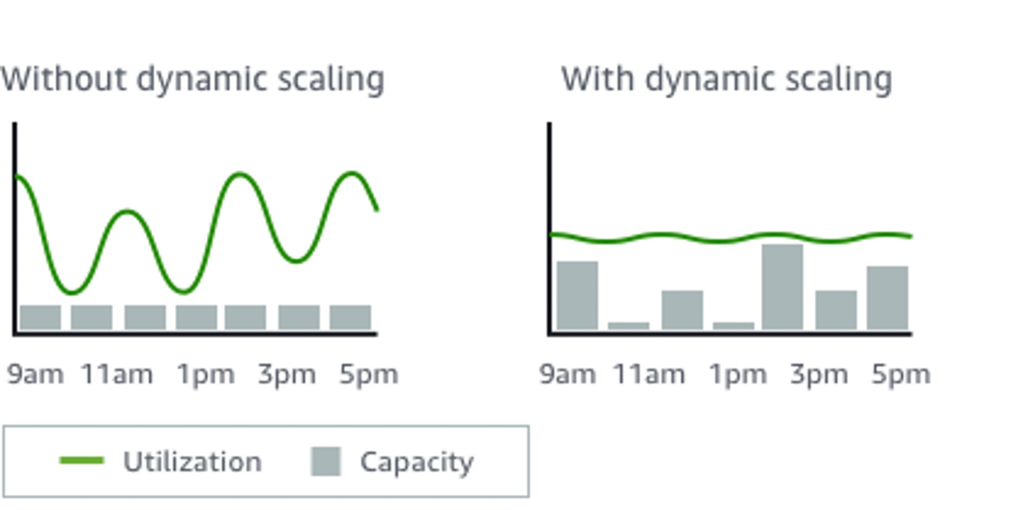Image resolution: width=1015 pixels, height=510 pixels.
Task: Click 3pm label under Without dynamic scaling chart
Action: point(287,375)
